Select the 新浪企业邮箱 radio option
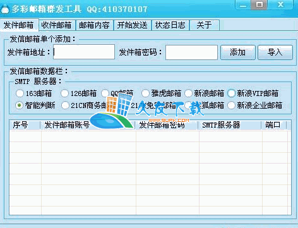Image resolution: width=298 pixels, height=228 pixels. click(255, 105)
